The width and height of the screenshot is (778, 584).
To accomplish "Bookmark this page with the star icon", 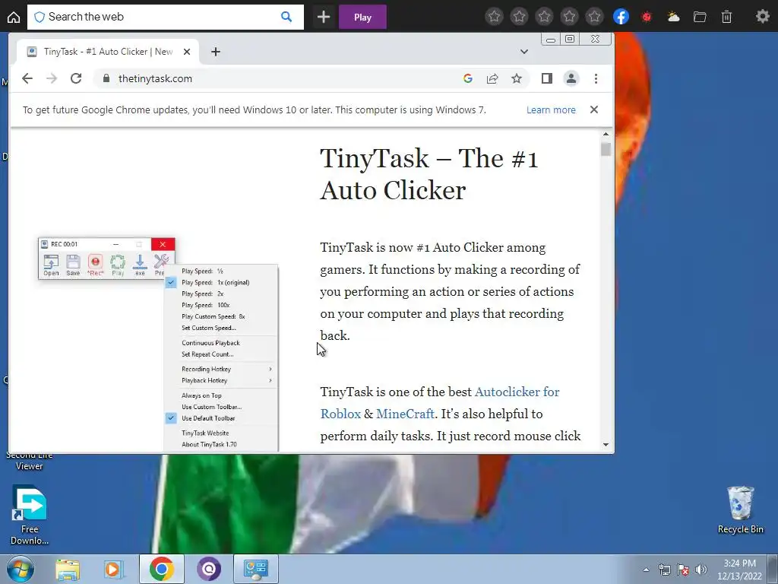I will (x=517, y=78).
